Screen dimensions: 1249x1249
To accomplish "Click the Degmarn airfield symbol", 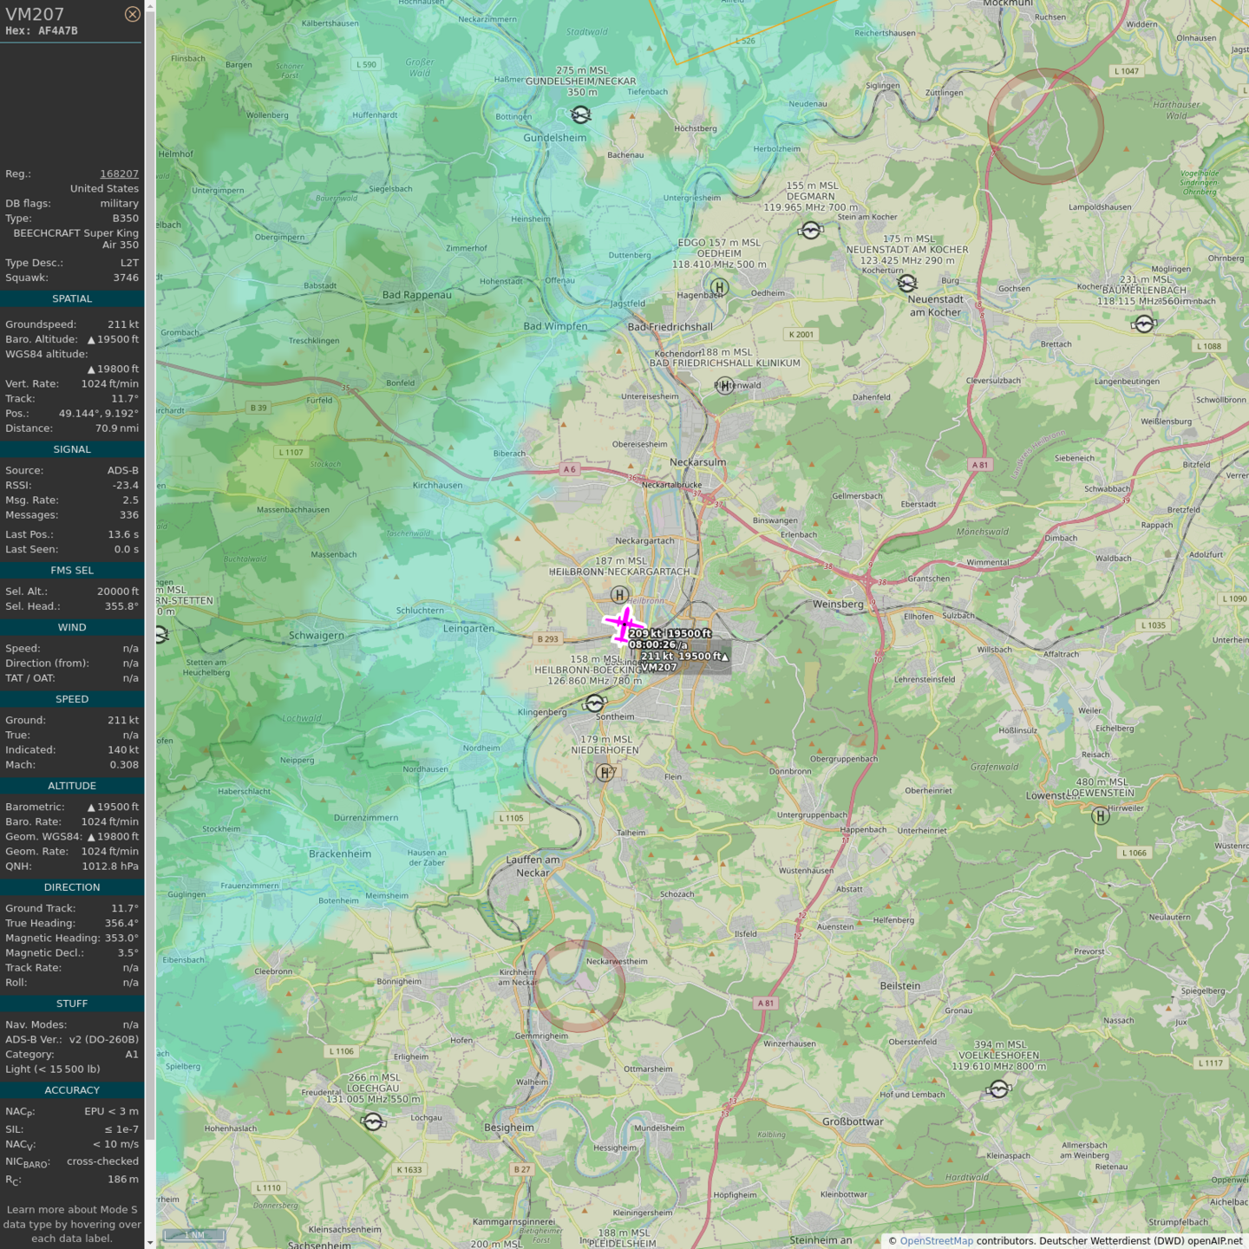I will (x=810, y=231).
